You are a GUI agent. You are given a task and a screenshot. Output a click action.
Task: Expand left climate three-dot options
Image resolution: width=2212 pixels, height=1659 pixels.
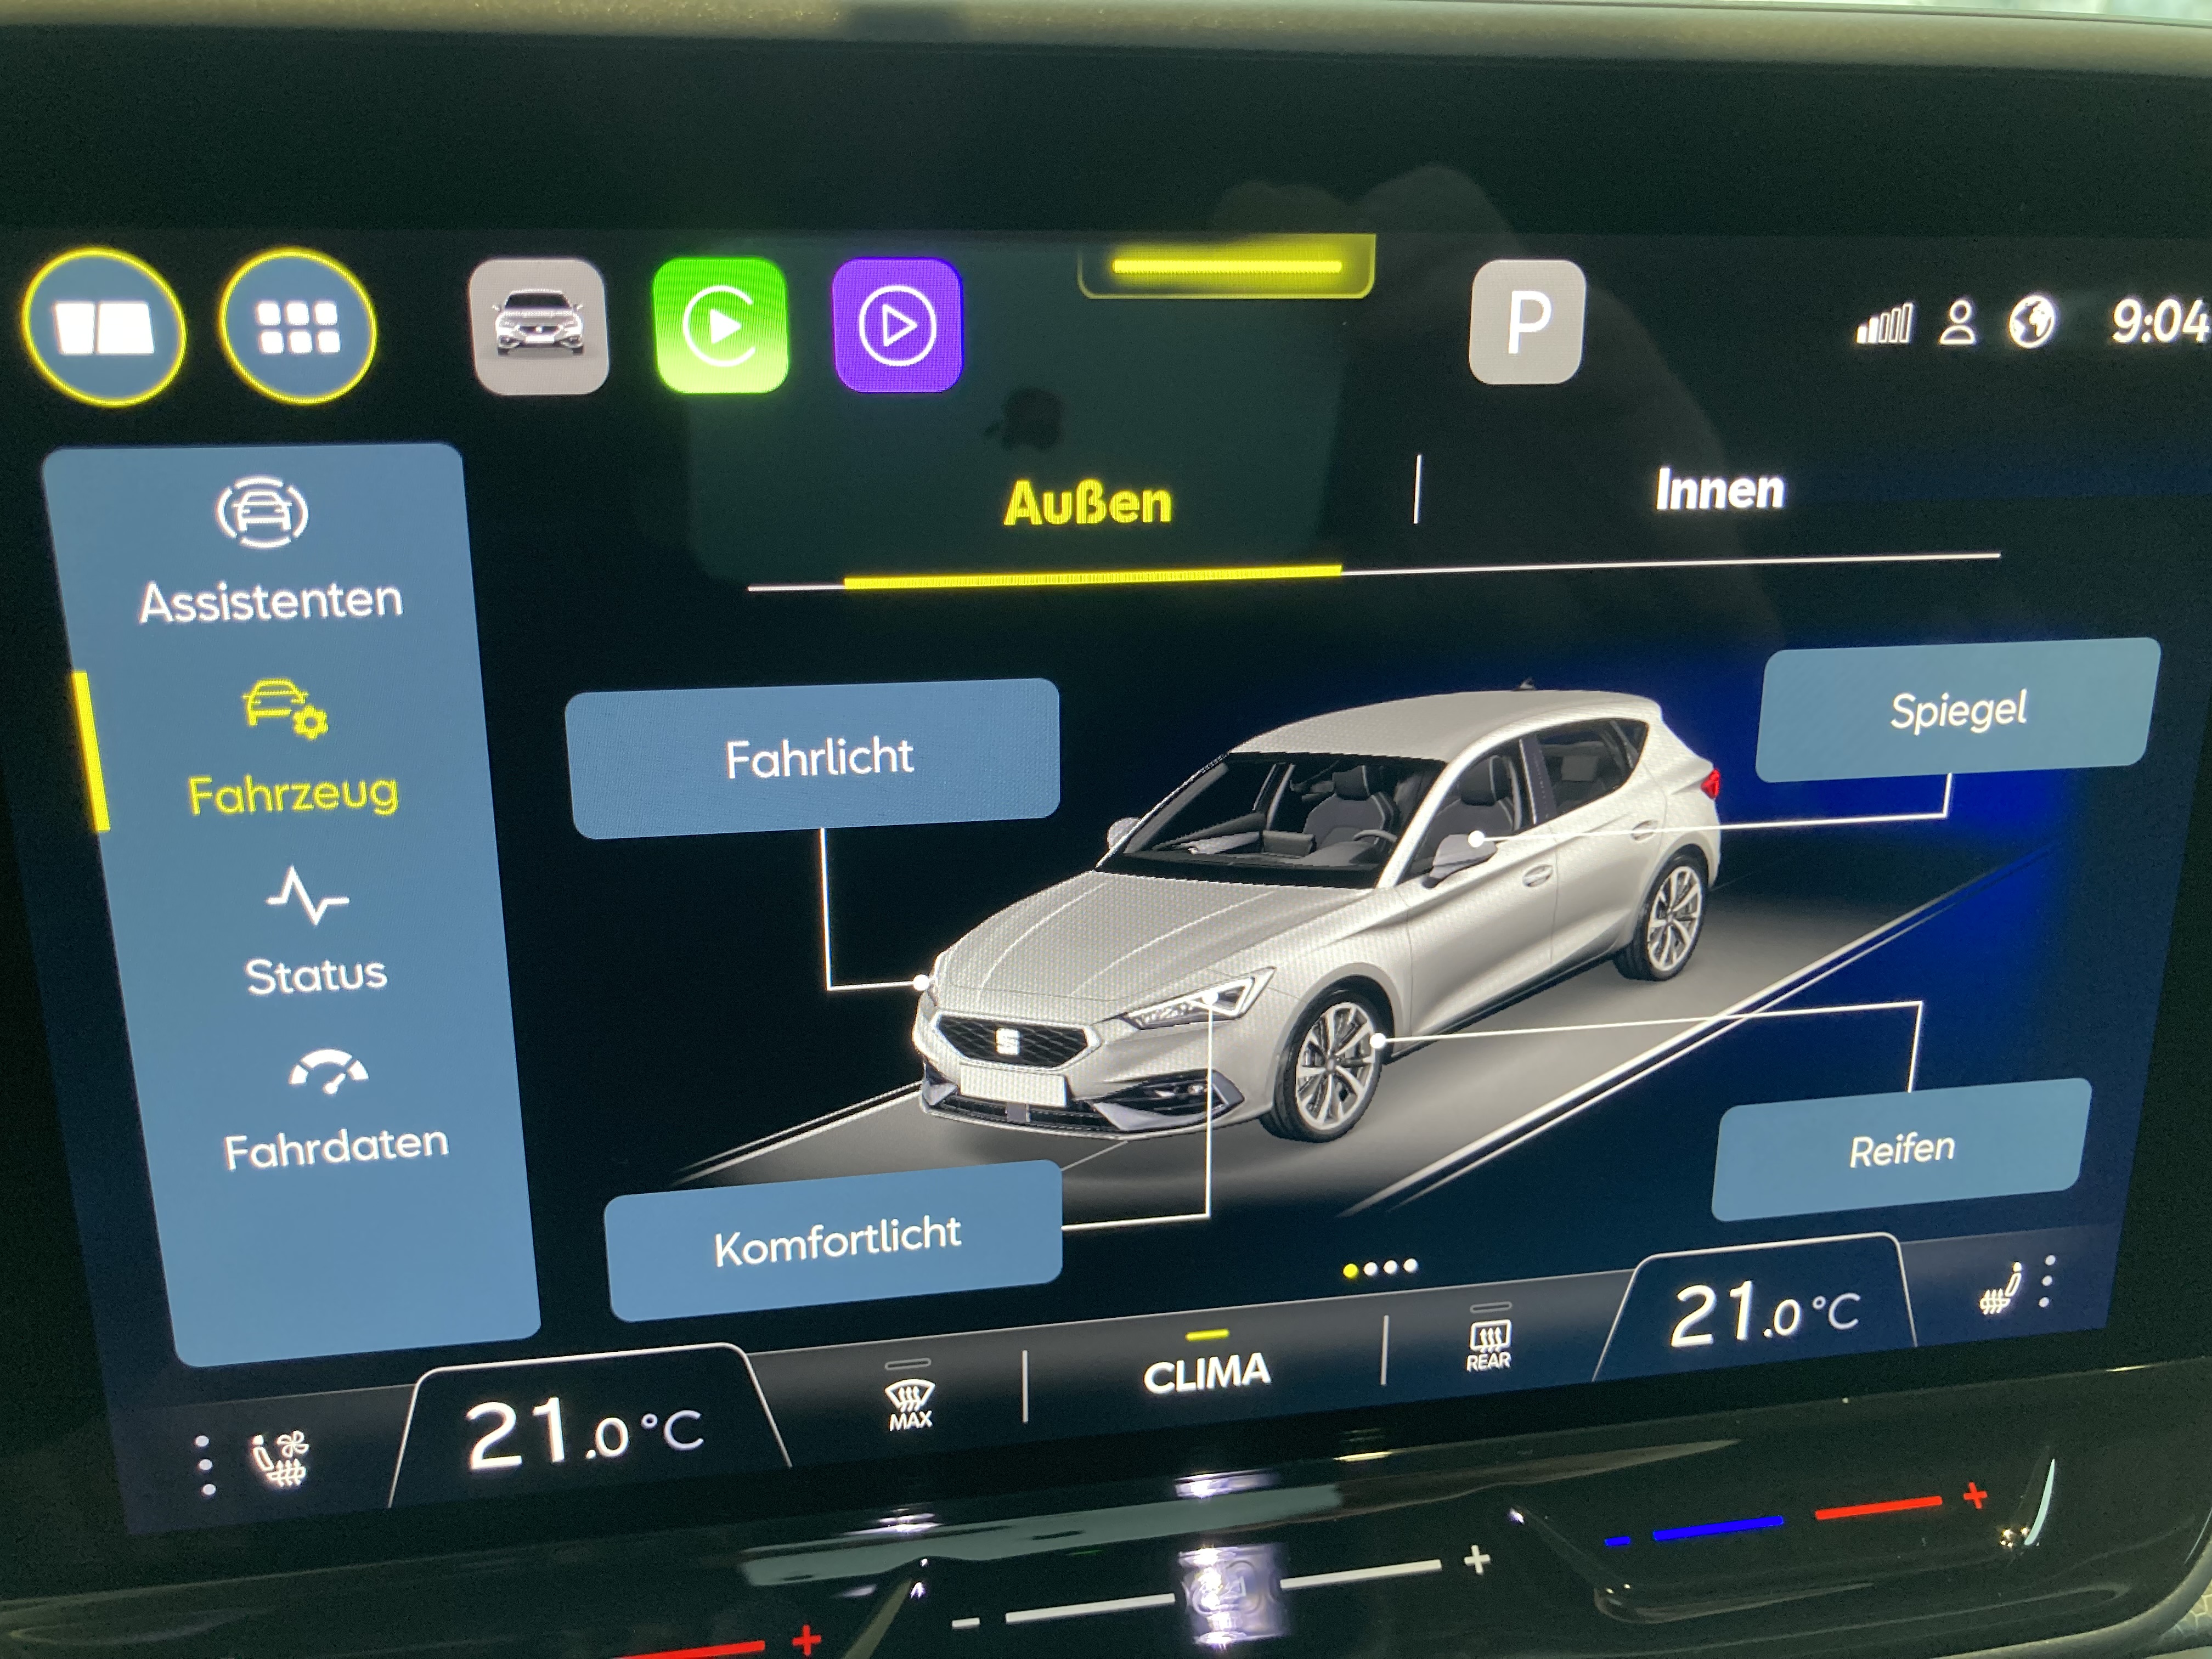pos(204,1466)
